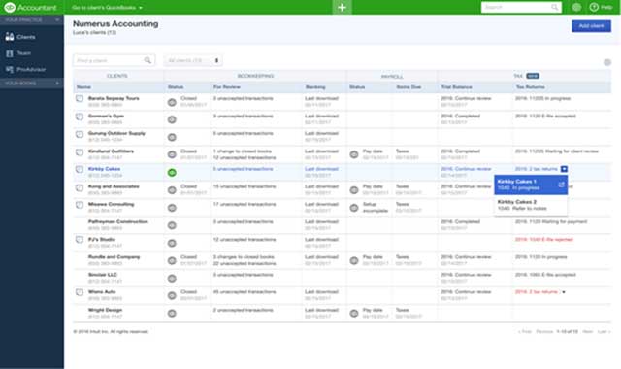Viewport: 621px width, 369px height.
Task: Sort by the Trial Balance column header
Action: pos(456,87)
